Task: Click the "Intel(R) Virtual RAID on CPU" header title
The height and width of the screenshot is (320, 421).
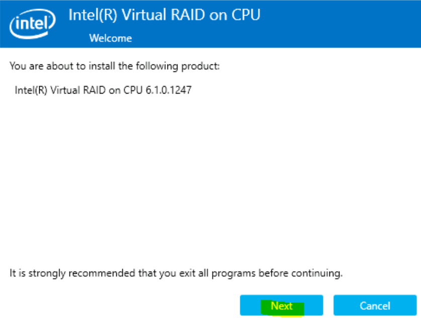Action: (164, 15)
